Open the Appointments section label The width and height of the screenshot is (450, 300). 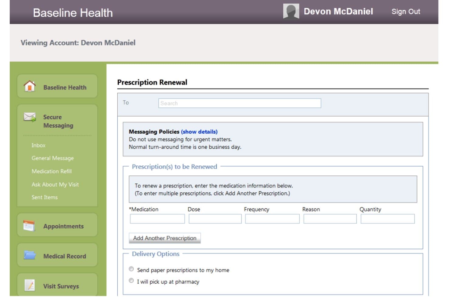(x=63, y=226)
